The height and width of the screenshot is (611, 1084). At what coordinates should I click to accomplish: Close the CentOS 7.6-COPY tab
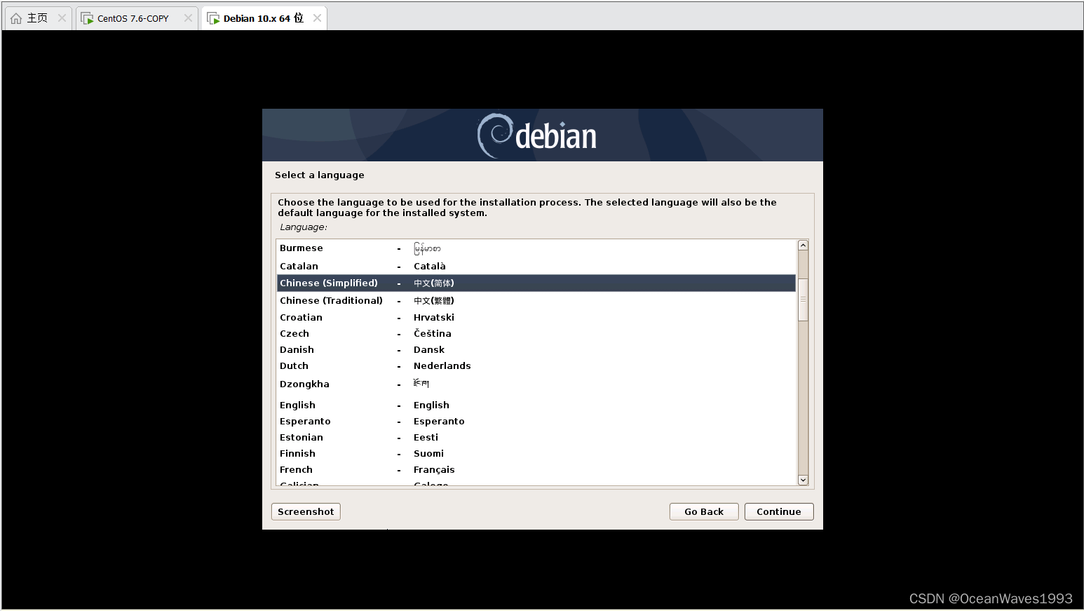[188, 18]
